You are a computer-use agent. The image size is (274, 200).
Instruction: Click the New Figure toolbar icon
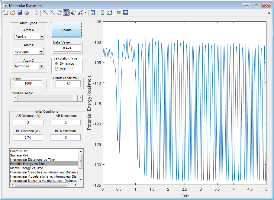pyautogui.click(x=6, y=13)
